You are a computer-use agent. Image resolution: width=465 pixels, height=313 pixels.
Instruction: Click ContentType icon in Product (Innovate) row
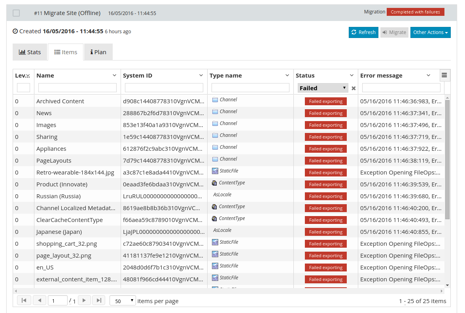(x=214, y=183)
